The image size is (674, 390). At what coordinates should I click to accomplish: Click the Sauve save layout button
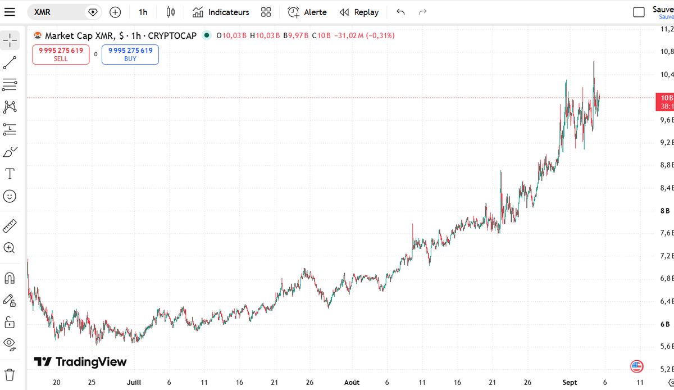(663, 12)
